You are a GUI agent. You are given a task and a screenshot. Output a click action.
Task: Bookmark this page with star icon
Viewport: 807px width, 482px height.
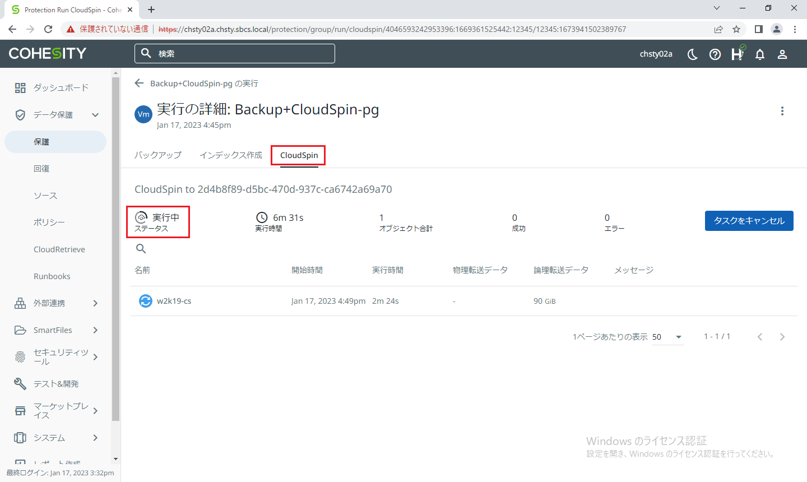(x=736, y=29)
